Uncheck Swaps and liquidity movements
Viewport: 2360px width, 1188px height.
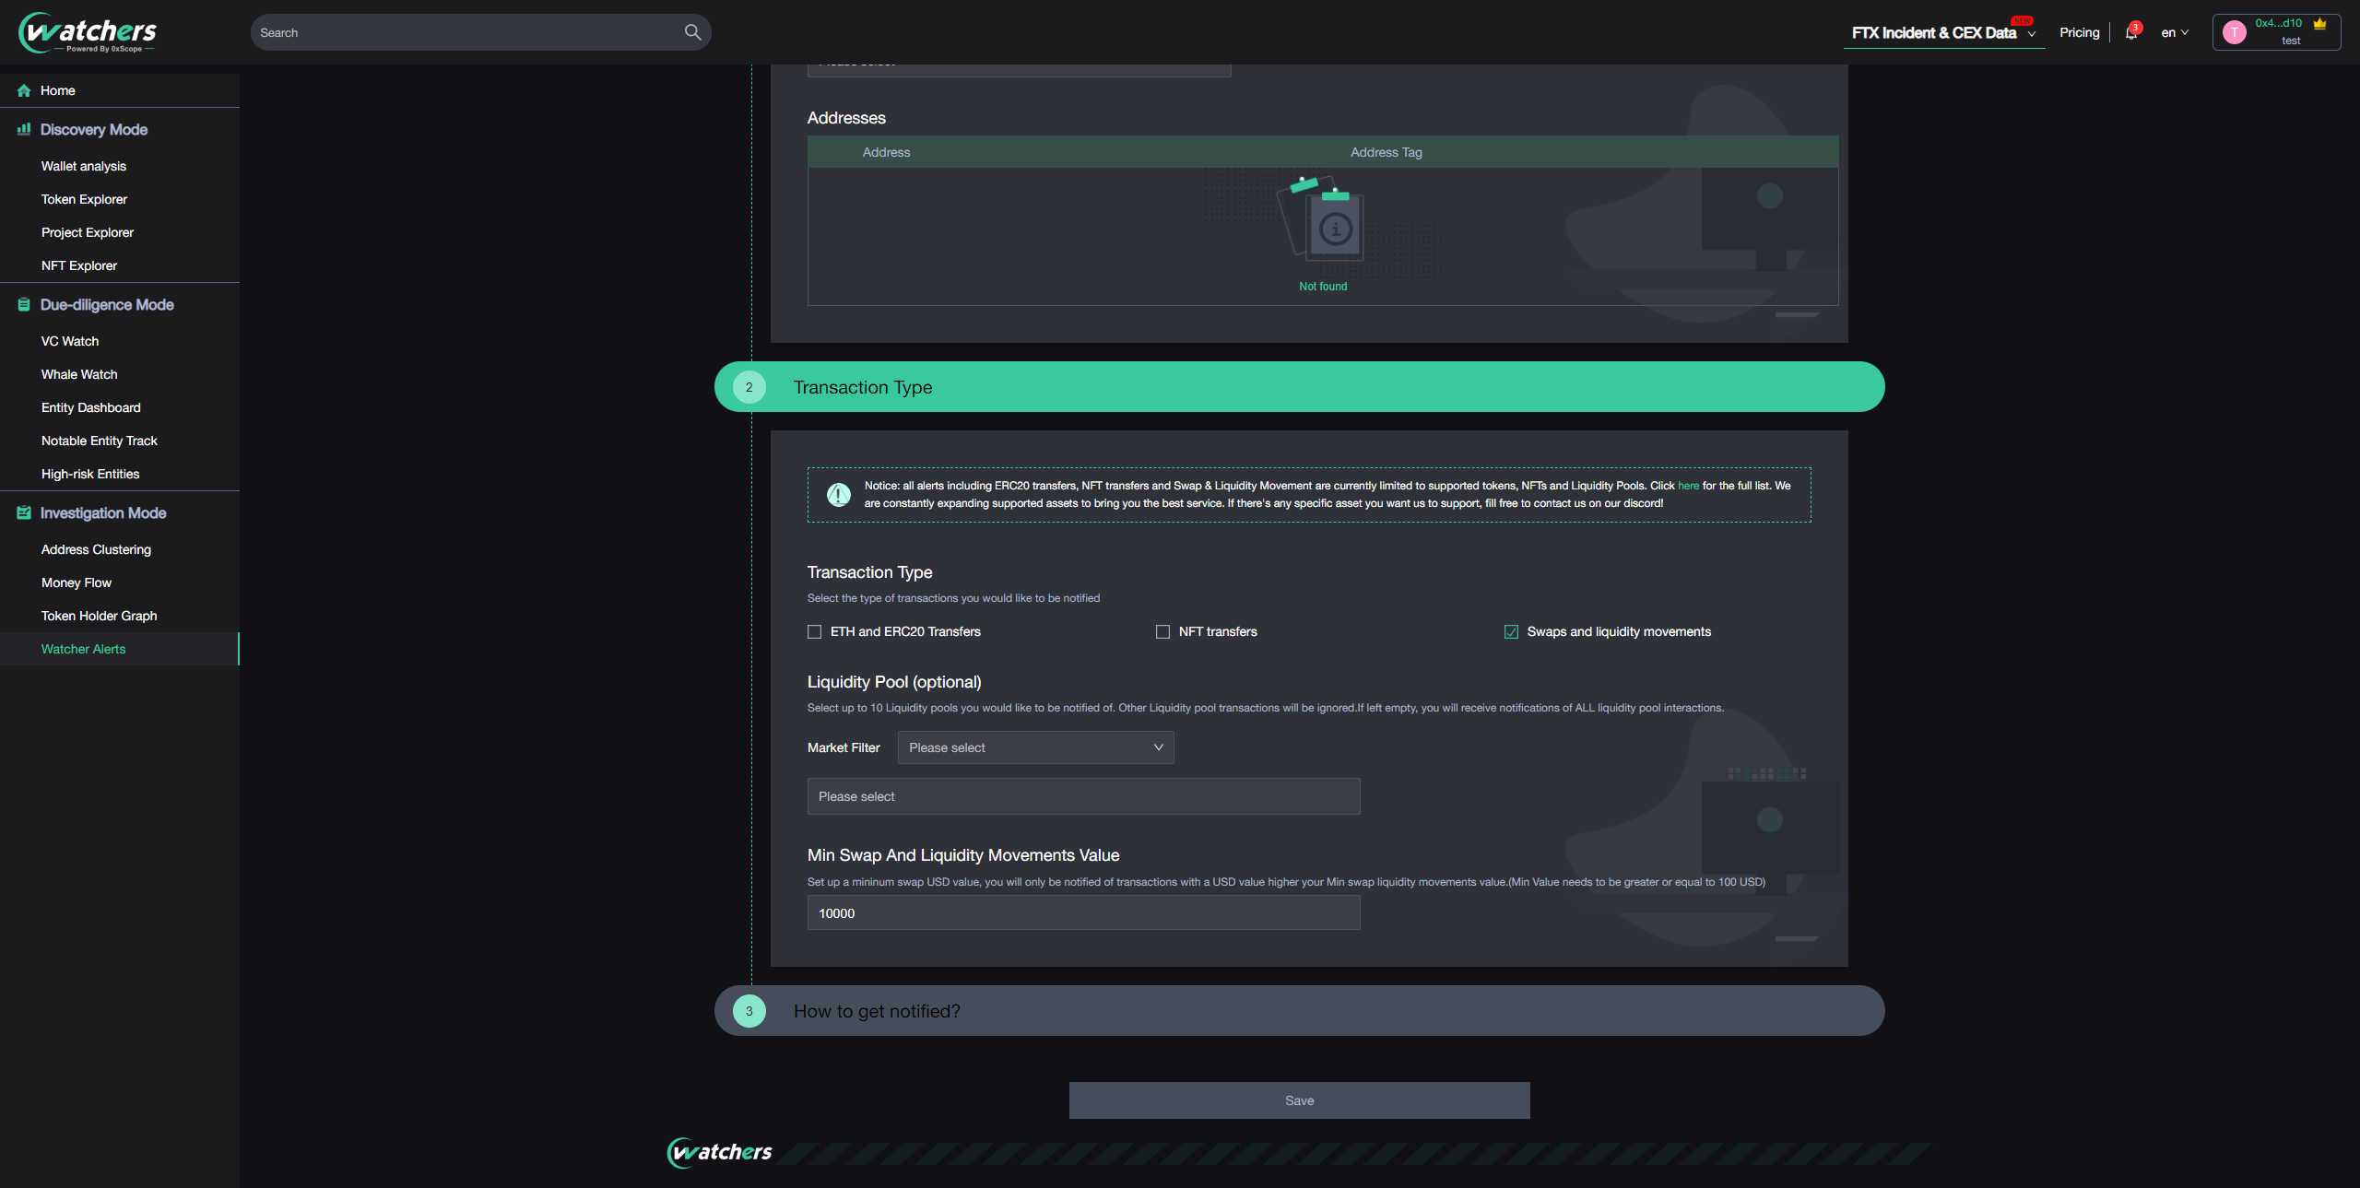coord(1511,631)
